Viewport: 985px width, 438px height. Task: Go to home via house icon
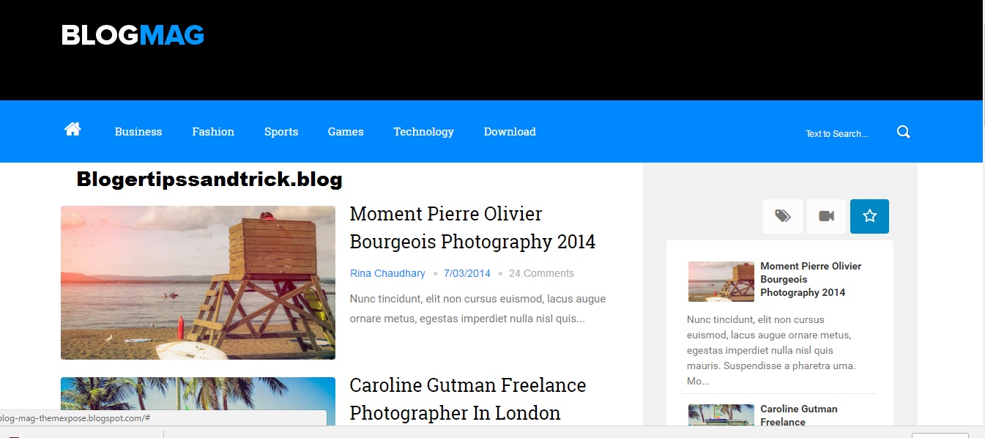73,130
